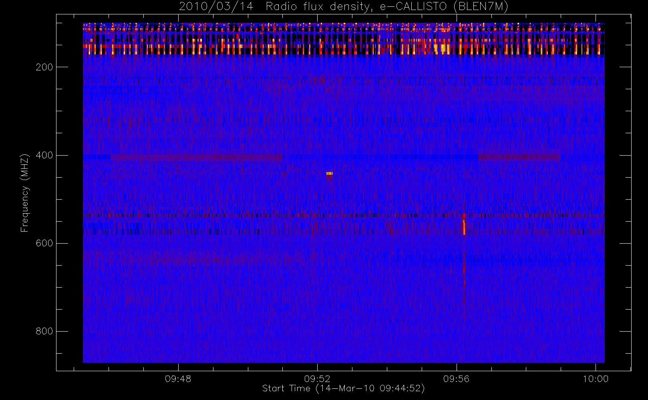Click the 10:00 time tick label
This screenshot has height=400, width=648.
[x=596, y=379]
